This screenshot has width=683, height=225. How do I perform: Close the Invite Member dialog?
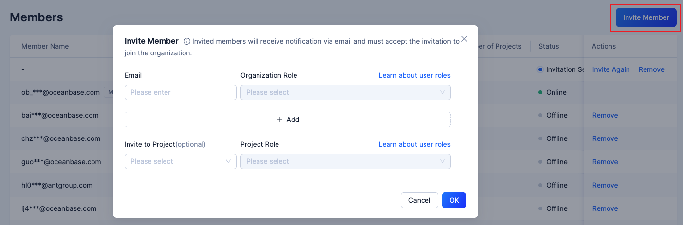coord(464,39)
